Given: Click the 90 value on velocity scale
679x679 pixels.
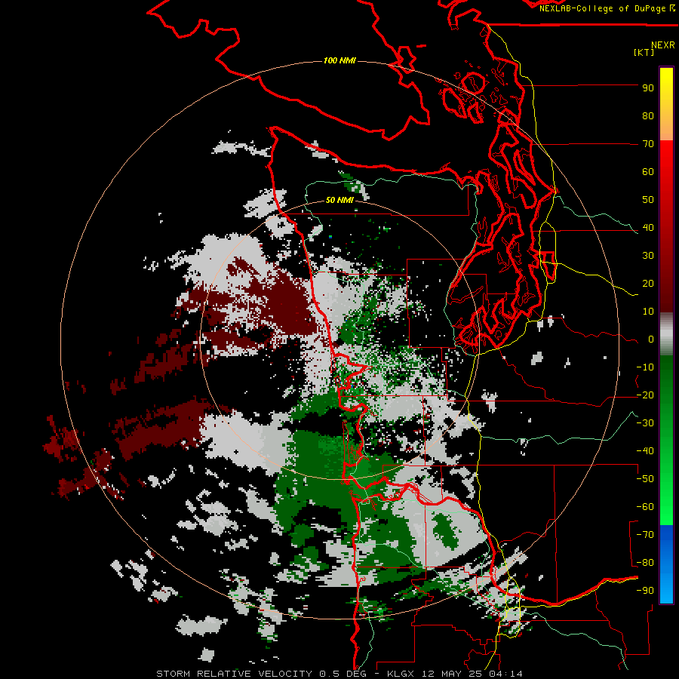Looking at the screenshot, I should pos(648,88).
